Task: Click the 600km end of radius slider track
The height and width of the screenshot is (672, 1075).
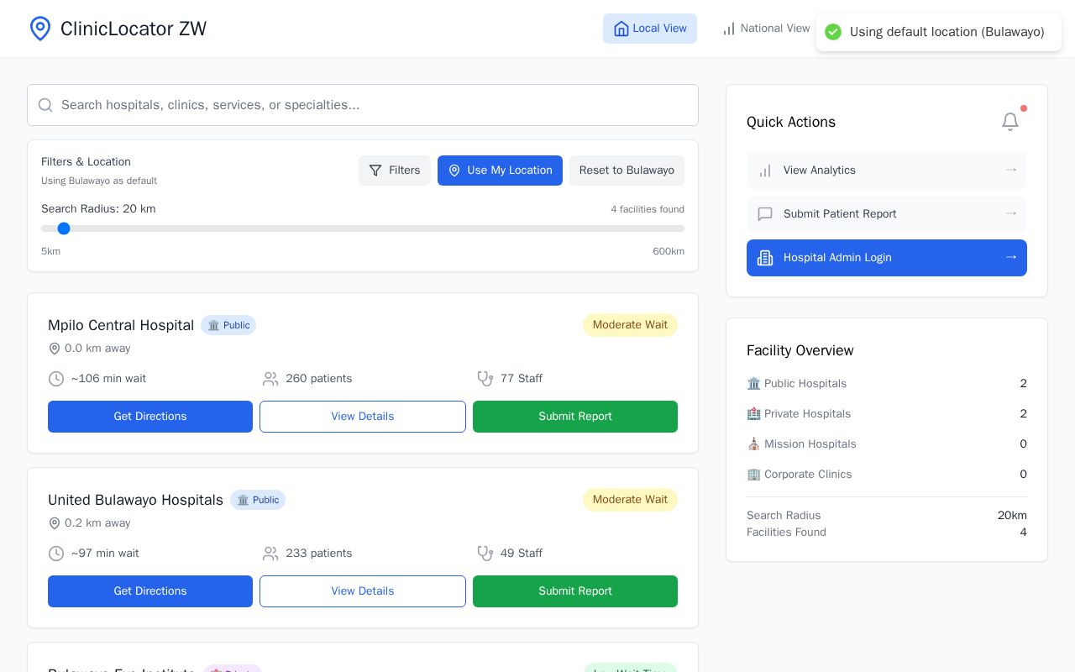Action: point(681,228)
